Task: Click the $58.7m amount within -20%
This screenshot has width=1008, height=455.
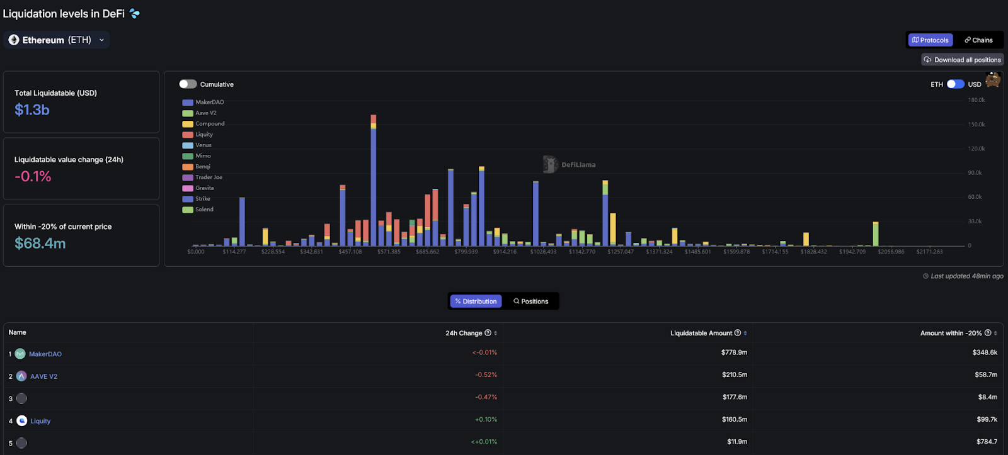Action: pos(986,374)
